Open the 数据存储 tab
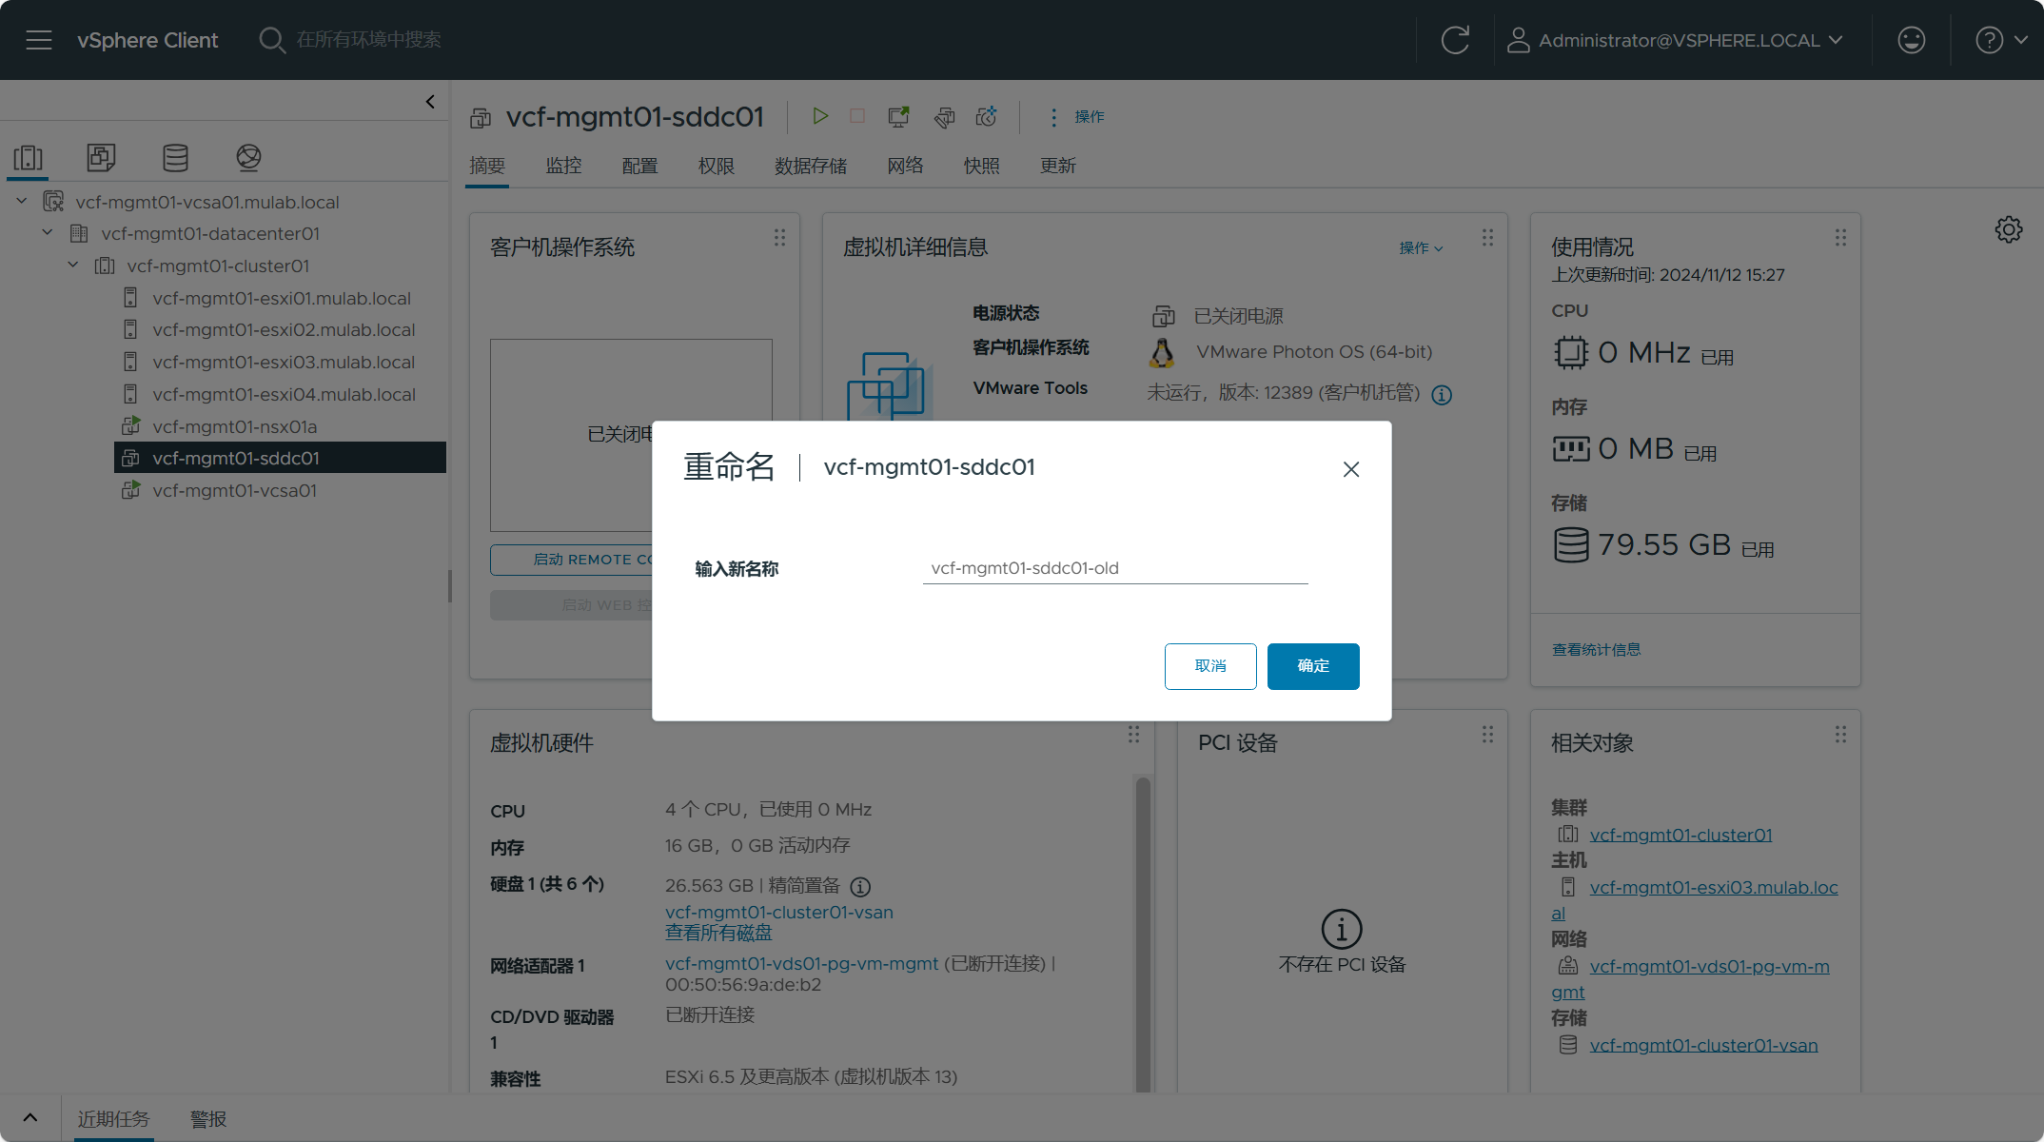The image size is (2044, 1142). coord(811,166)
